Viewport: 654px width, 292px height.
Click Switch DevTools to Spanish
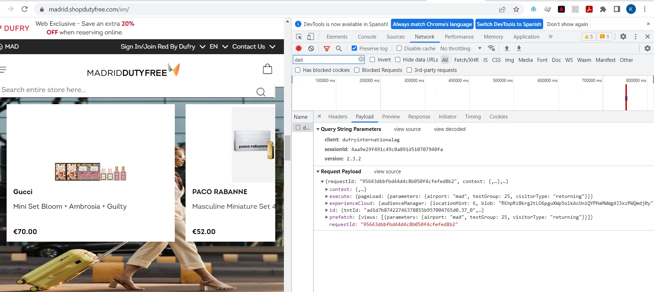pyautogui.click(x=509, y=24)
